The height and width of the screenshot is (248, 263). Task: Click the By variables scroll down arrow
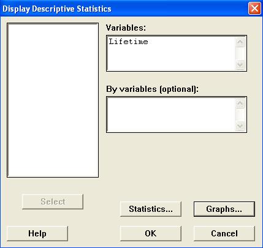click(x=240, y=126)
